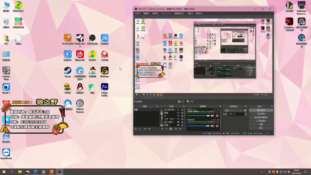The width and height of the screenshot is (311, 175).
Task: Decrease the transition duration with the down stepper
Action: [x=246, y=115]
